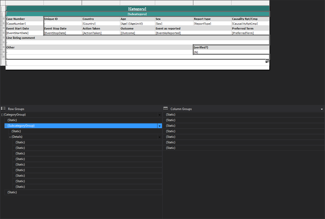Click row handle beside Other row
Screen dimensions: 325x219
(4, 47)
